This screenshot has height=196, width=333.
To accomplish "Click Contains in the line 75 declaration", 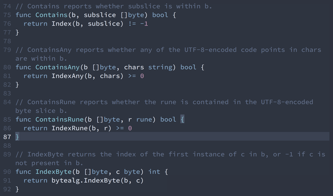I will point(51,15).
